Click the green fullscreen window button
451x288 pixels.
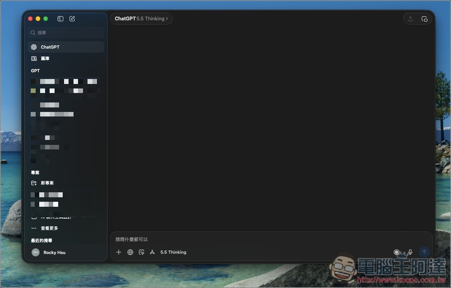click(x=46, y=19)
